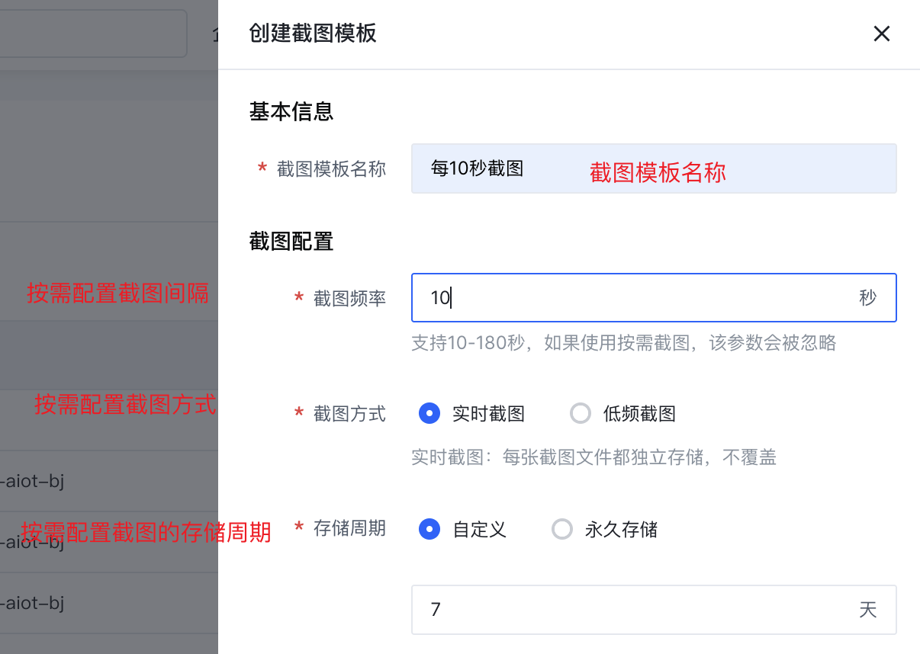Click the 截图模板名称 field label
The image size is (920, 654).
pyautogui.click(x=331, y=169)
